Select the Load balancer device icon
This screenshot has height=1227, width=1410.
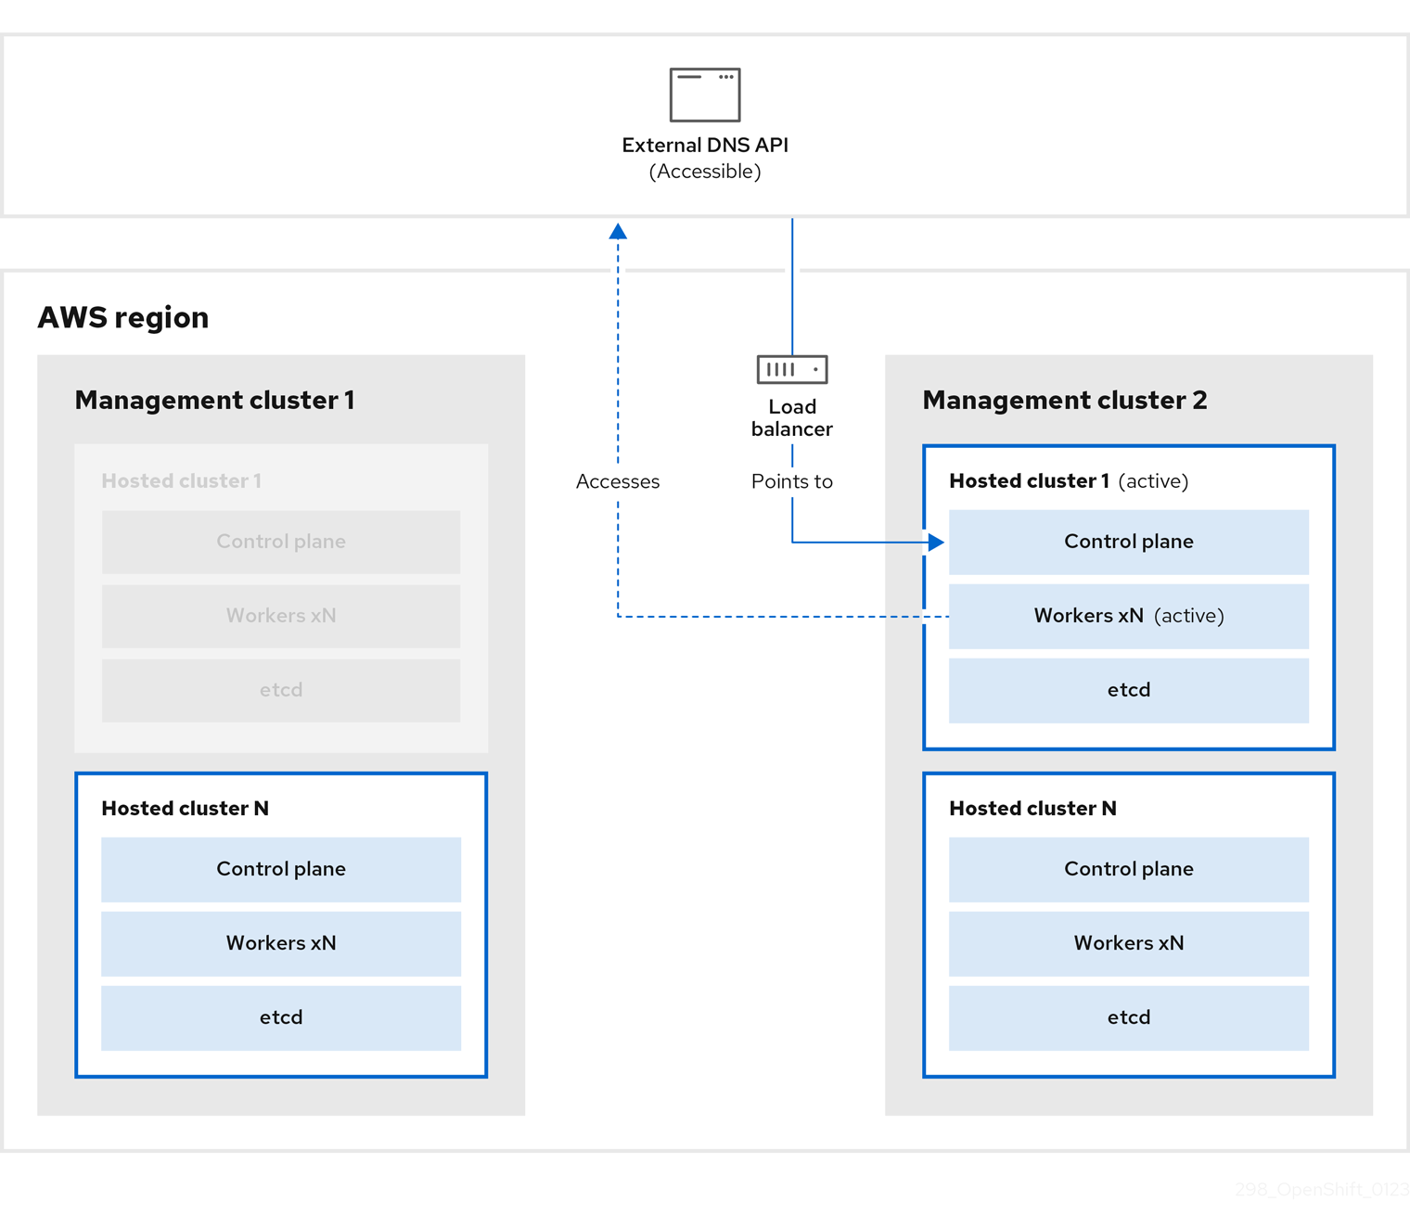pos(791,369)
